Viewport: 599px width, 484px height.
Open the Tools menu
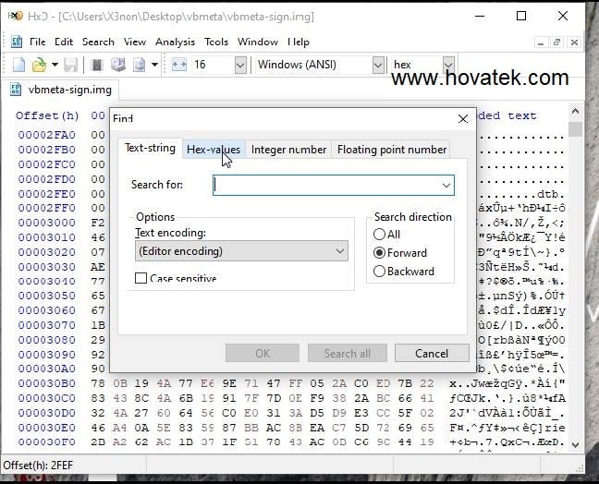(x=215, y=42)
